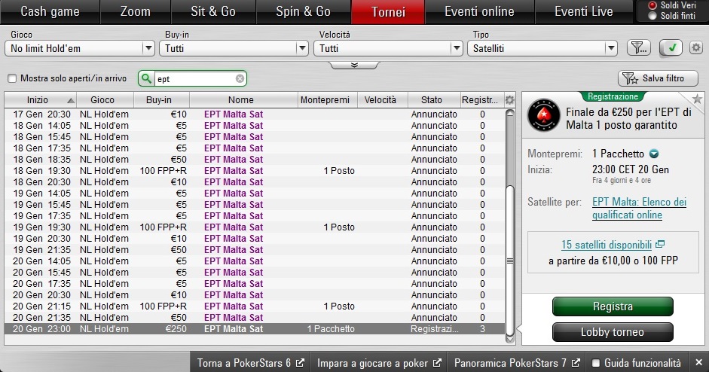Sort by the Stato column header
This screenshot has width=709, height=372.
pos(432,100)
